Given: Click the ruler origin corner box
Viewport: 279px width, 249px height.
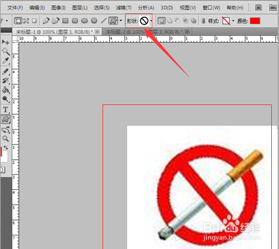Looking at the screenshot, I should pyautogui.click(x=15, y=39).
